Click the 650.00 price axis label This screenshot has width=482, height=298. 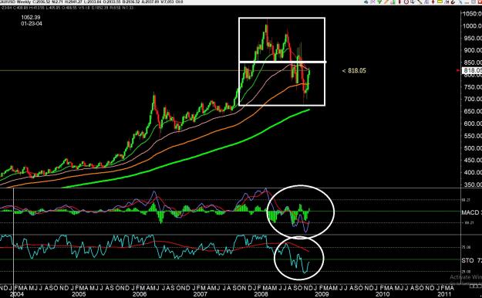click(472, 111)
